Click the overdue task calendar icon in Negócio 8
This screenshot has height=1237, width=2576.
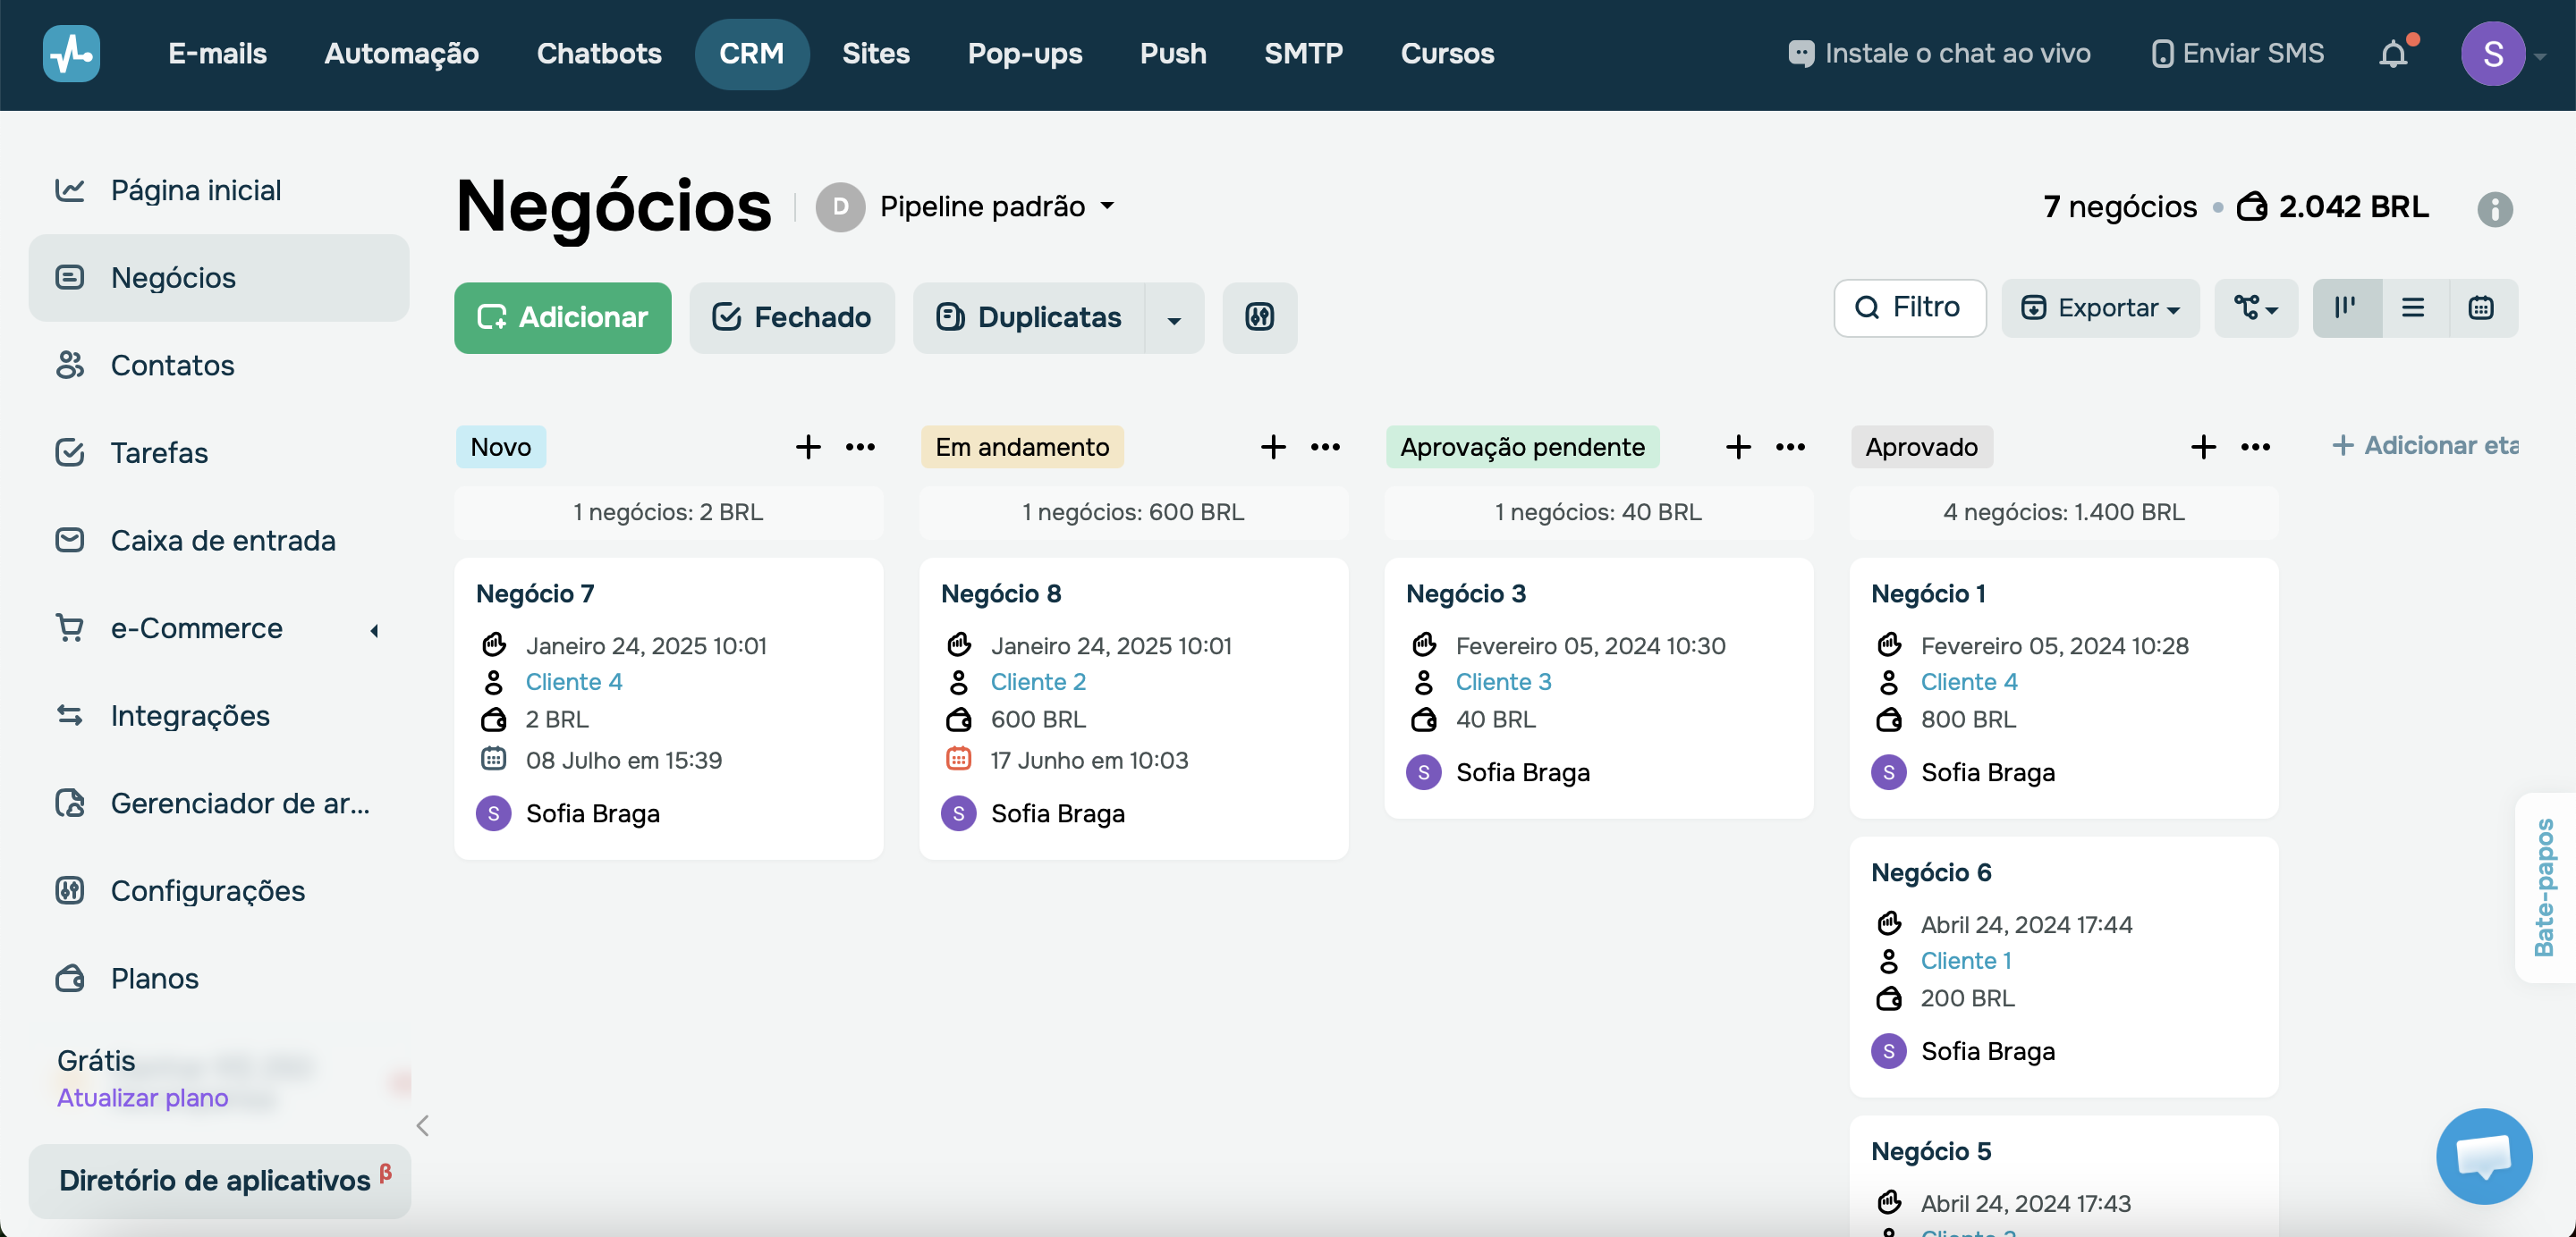pos(958,760)
